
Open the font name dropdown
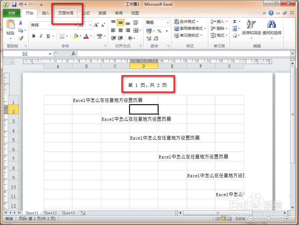point(75,25)
